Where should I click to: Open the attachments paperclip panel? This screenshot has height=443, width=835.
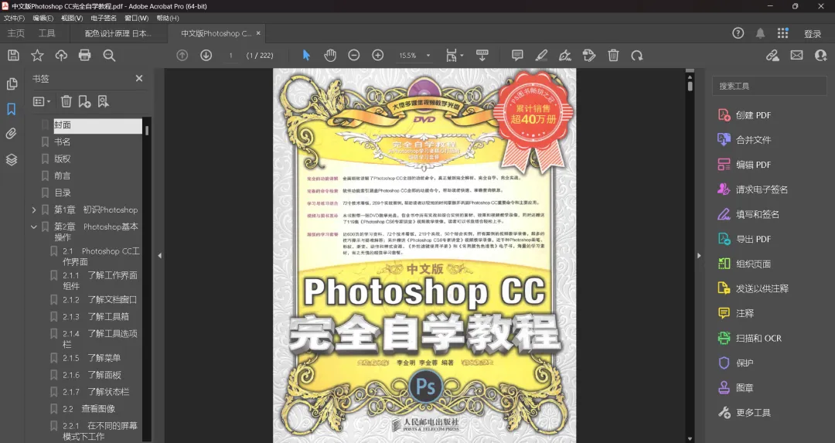(x=11, y=134)
